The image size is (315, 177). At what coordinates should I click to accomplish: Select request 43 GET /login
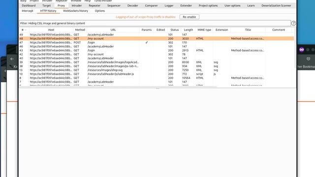(157, 50)
